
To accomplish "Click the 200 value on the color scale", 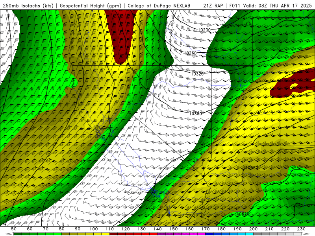I will (253, 229).
